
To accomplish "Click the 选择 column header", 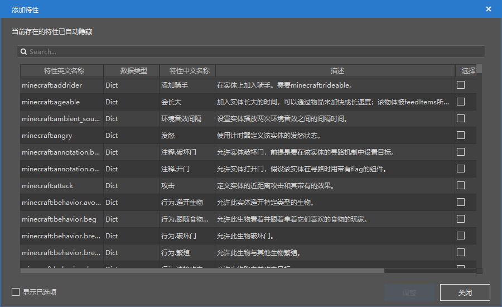I will pos(466,70).
